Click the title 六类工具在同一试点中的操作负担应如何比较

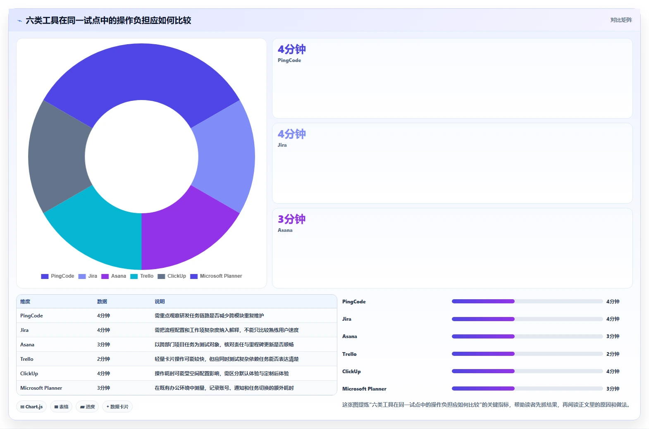point(108,20)
